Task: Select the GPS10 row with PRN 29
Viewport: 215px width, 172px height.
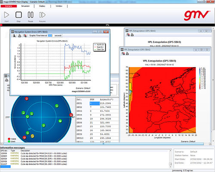Action: tap(98, 138)
